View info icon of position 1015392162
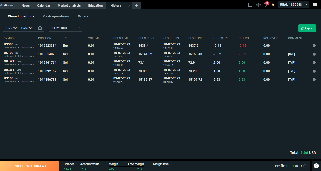This screenshot has height=171, width=321. coord(314,71)
